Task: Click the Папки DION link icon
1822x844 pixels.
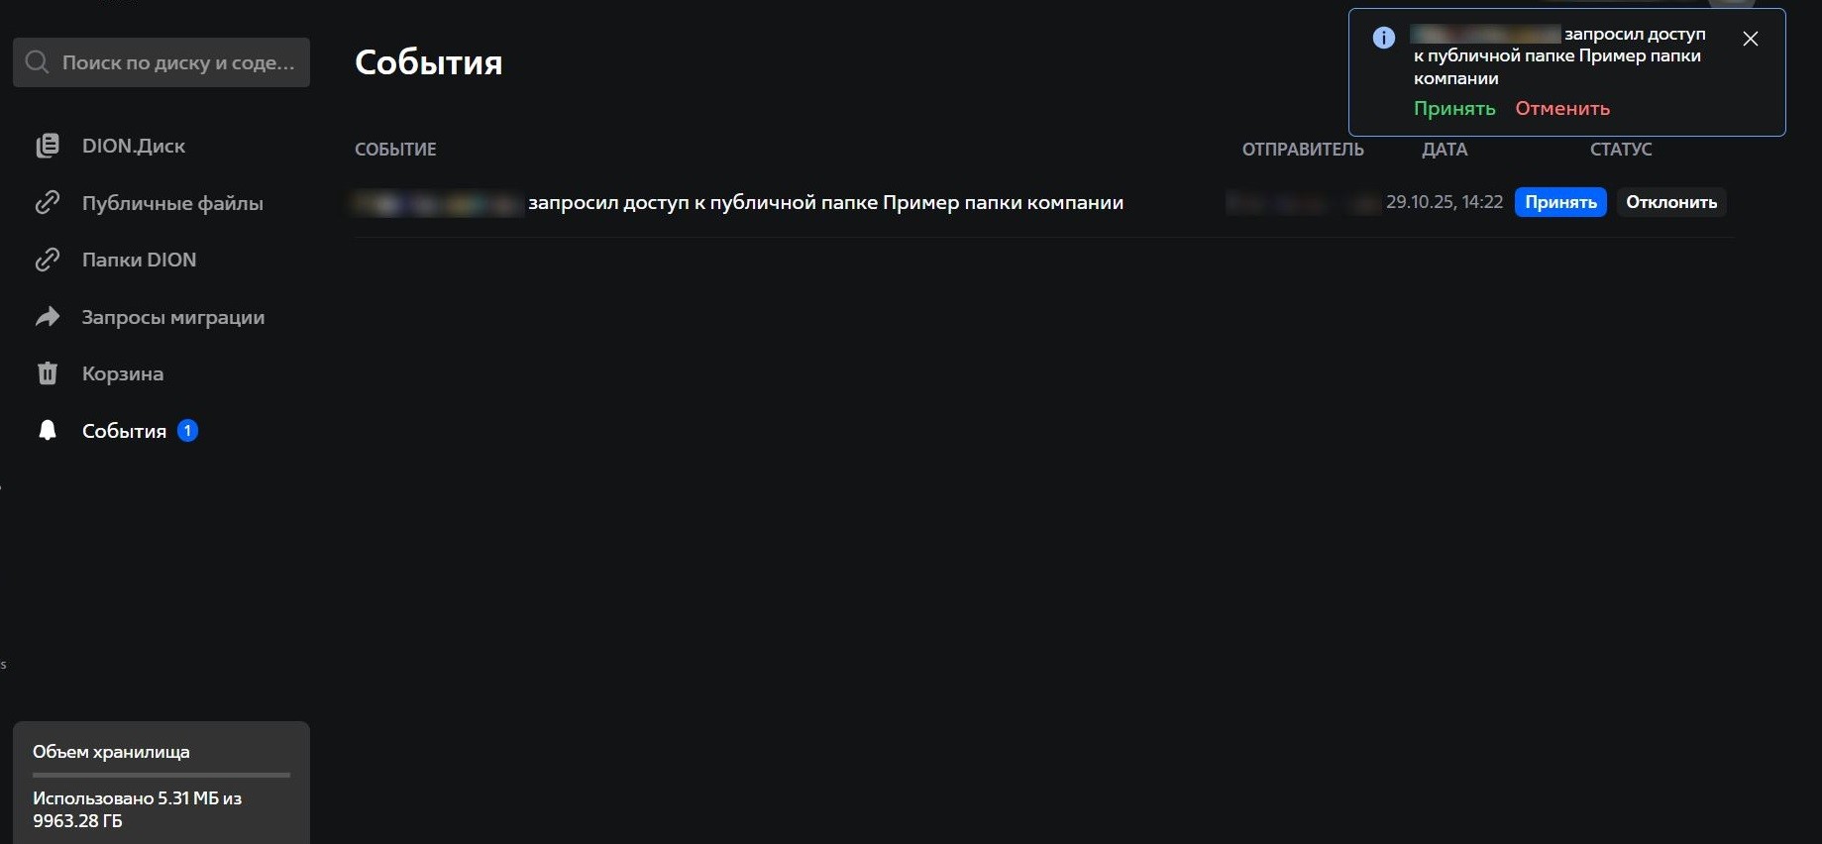Action: pyautogui.click(x=48, y=260)
